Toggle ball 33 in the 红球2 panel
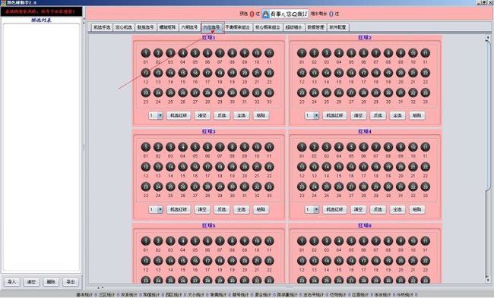The height and width of the screenshot is (298, 494). [425, 93]
